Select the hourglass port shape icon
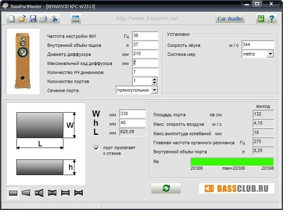The width and height of the screenshot is (283, 210). click(x=79, y=193)
